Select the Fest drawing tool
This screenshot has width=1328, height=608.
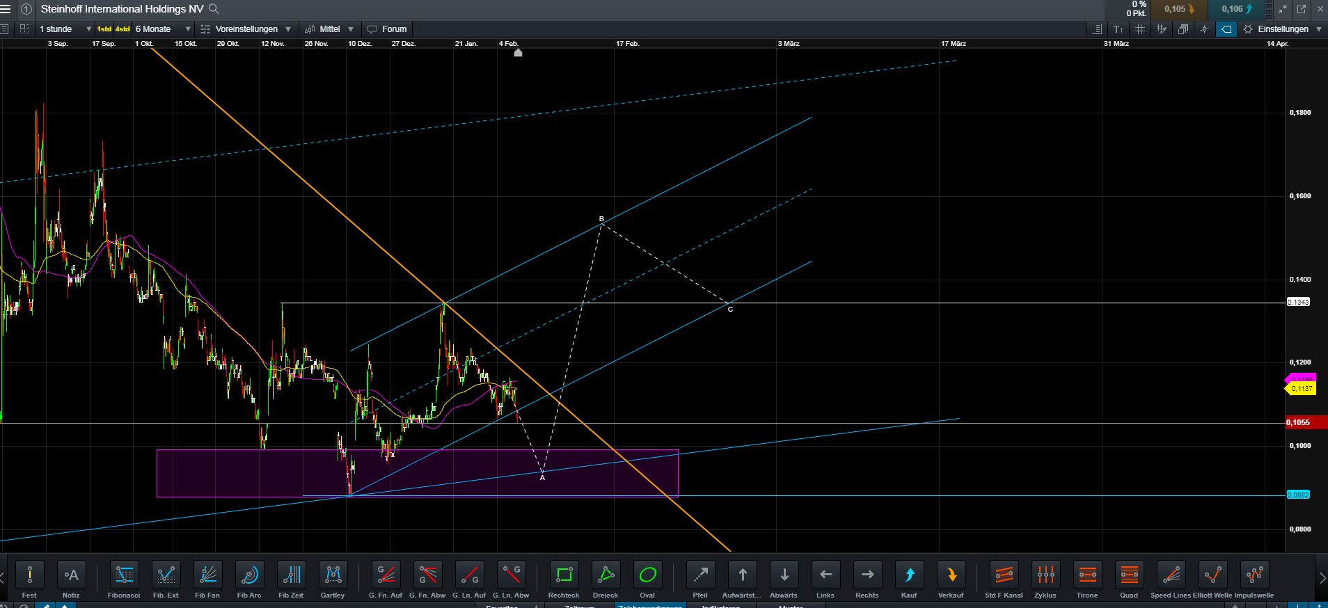coord(29,575)
